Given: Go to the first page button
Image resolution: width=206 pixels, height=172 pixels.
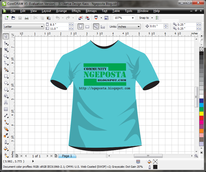Looking at the screenshot, I should pyautogui.click(x=21, y=156).
